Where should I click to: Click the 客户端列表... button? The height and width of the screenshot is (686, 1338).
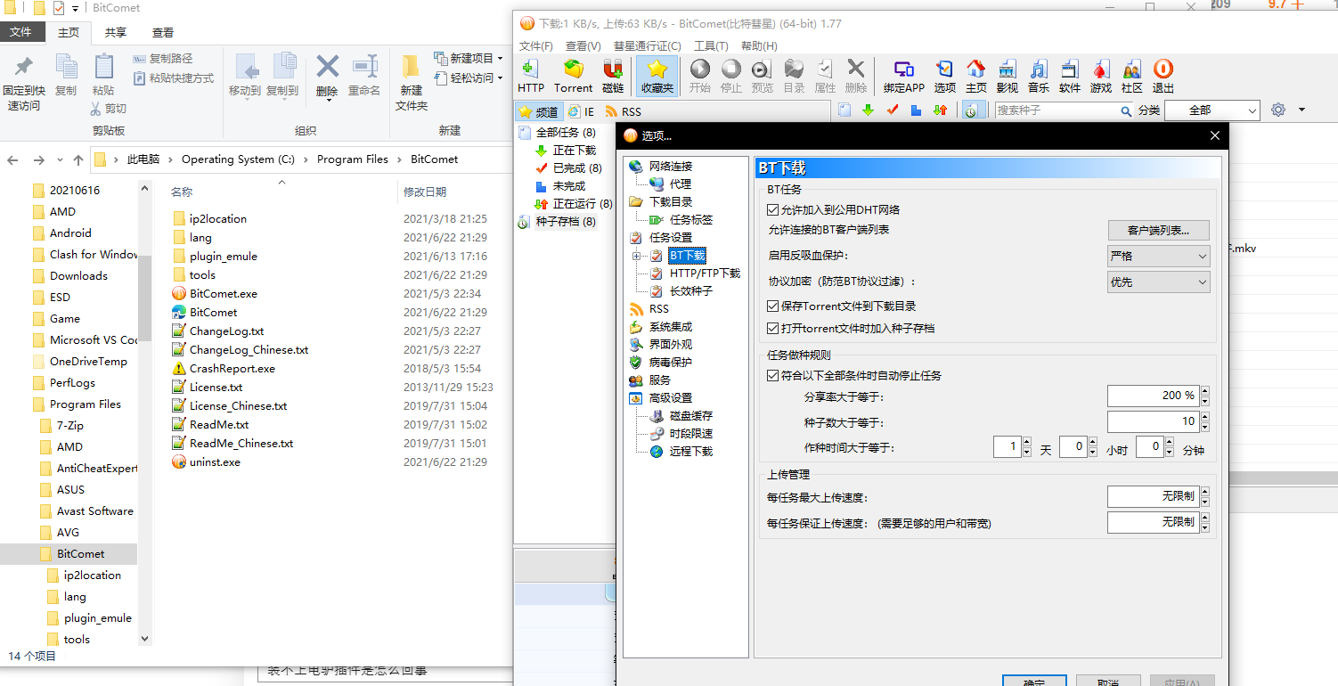tap(1158, 230)
